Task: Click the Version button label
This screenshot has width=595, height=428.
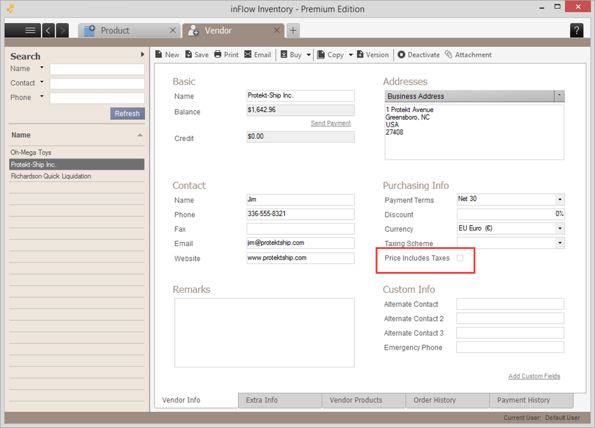Action: coord(377,55)
